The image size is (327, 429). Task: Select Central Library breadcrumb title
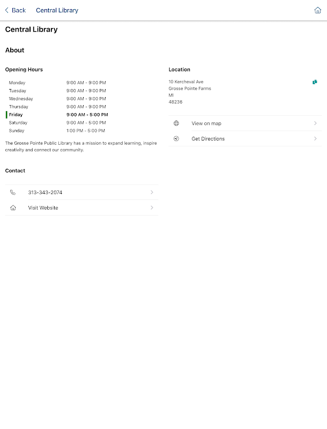point(57,10)
